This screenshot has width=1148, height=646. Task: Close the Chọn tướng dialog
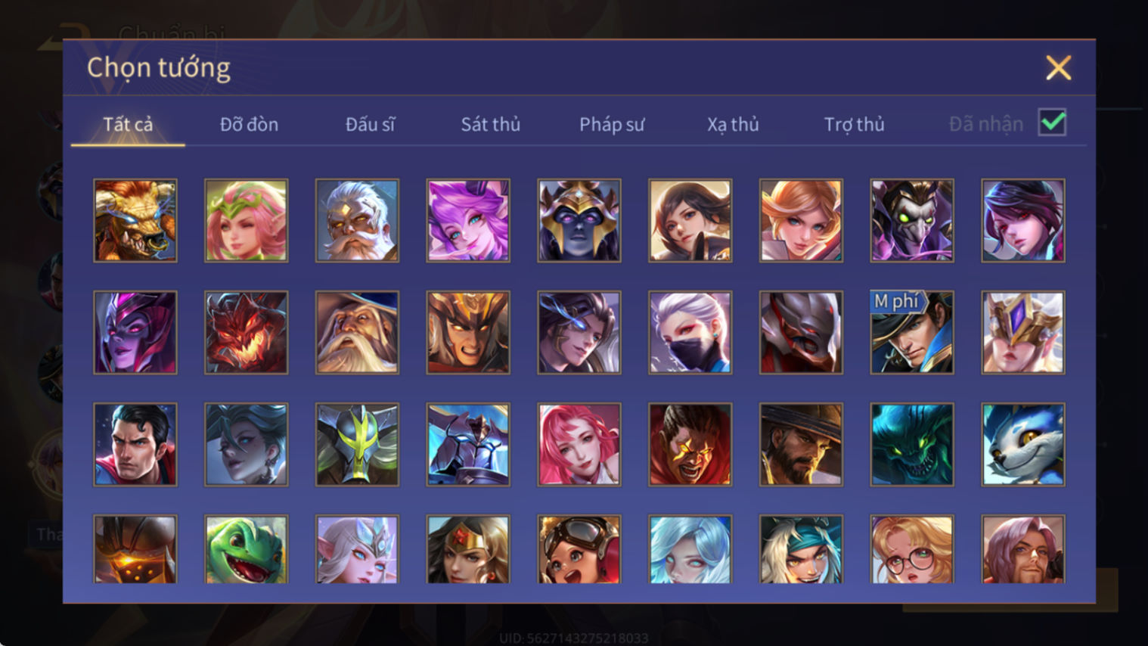1058,68
